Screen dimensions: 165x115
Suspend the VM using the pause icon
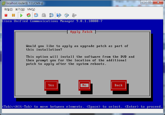(x=13, y=15)
